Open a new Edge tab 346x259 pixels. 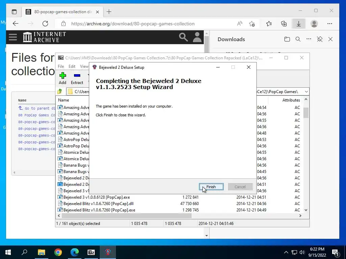109,12
